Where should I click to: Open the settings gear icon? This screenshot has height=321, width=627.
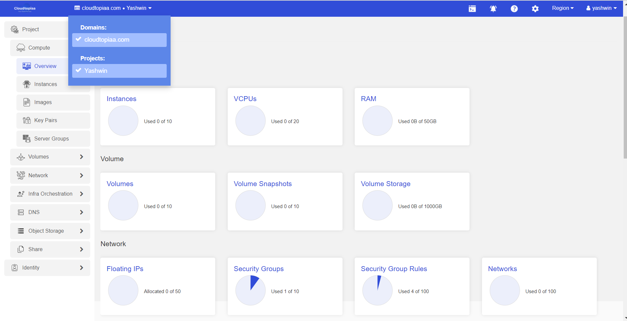point(535,9)
